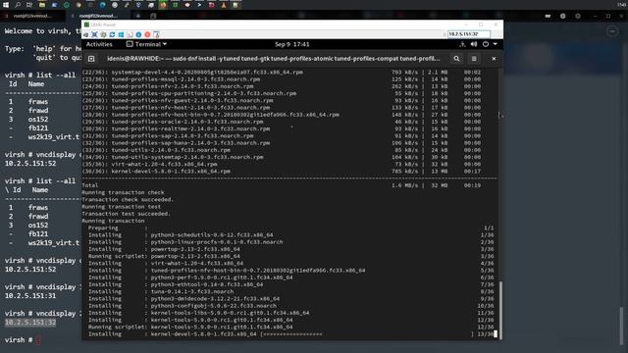Open GNOME Activities overview
The image size is (628, 353).
pos(99,44)
